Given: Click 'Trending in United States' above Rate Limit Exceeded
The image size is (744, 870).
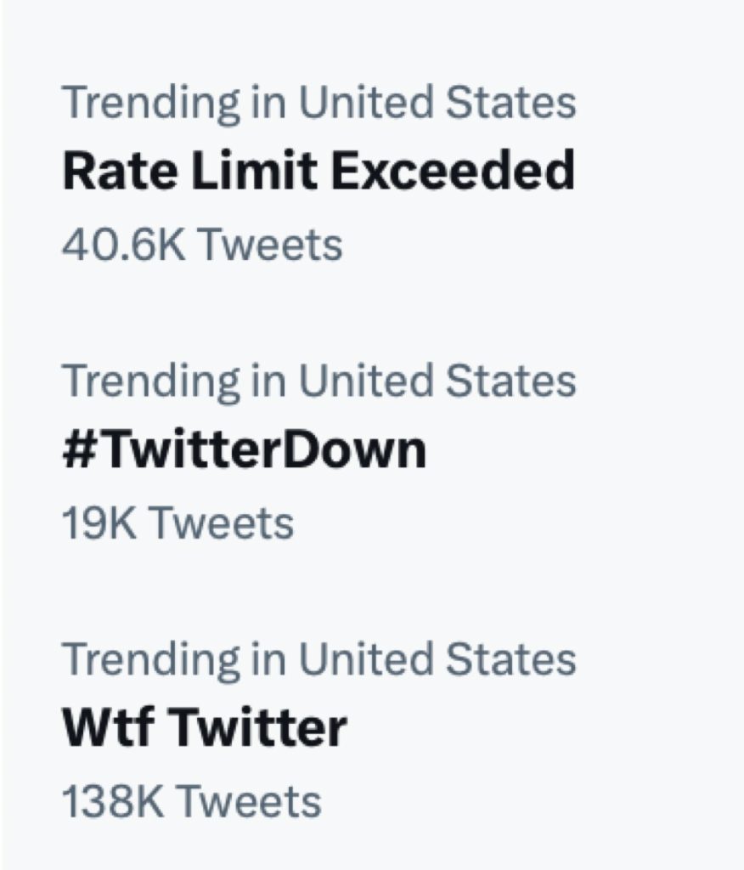Looking at the screenshot, I should pyautogui.click(x=318, y=103).
